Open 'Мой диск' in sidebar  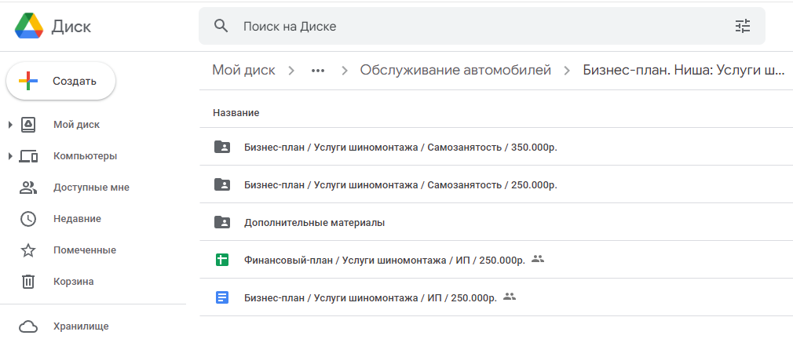(x=76, y=125)
